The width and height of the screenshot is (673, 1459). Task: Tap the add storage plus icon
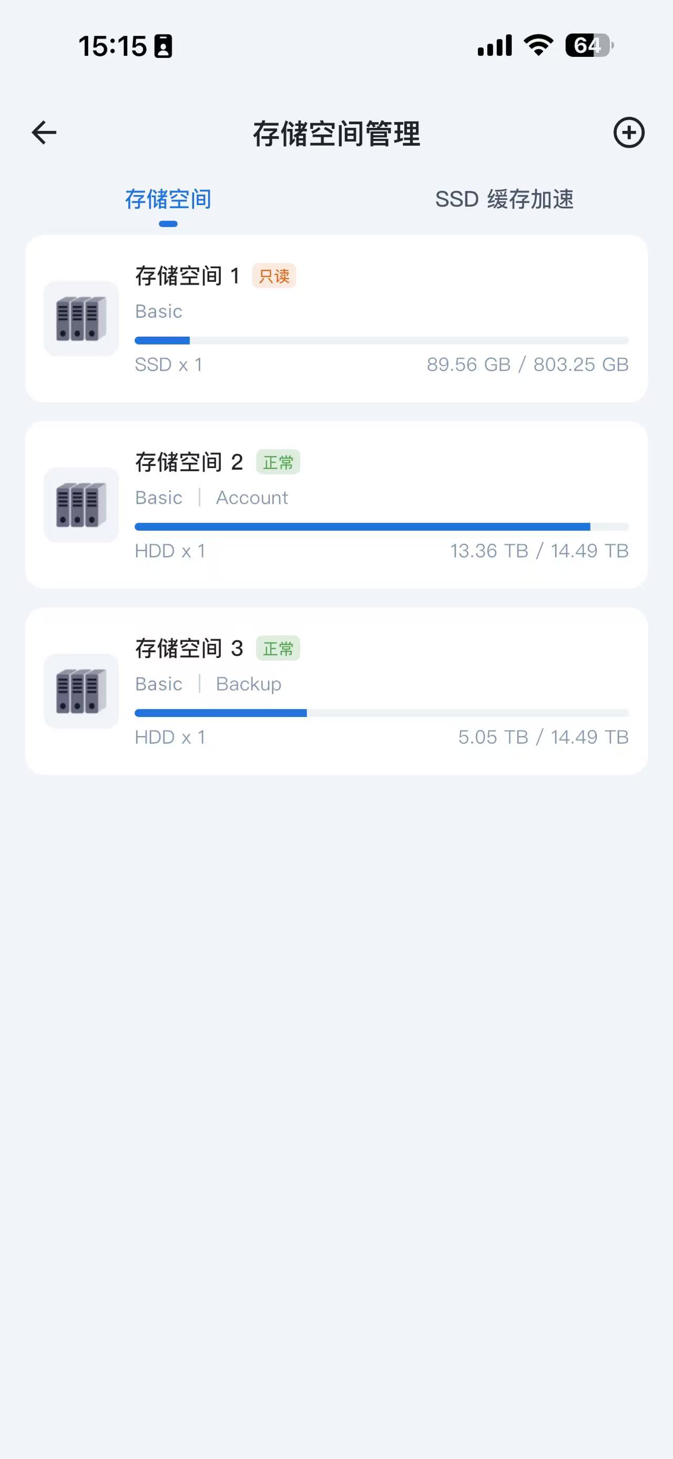click(x=629, y=133)
